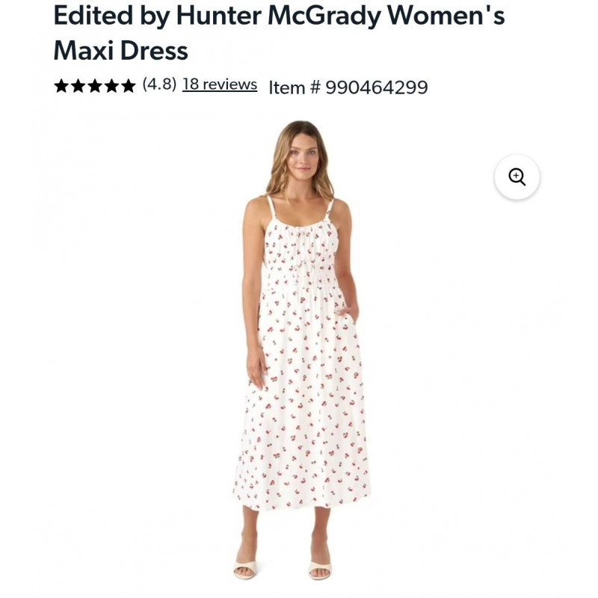Click the dress strap on the model's shoulder
Screen dimensions: 598x598
[x=271, y=207]
